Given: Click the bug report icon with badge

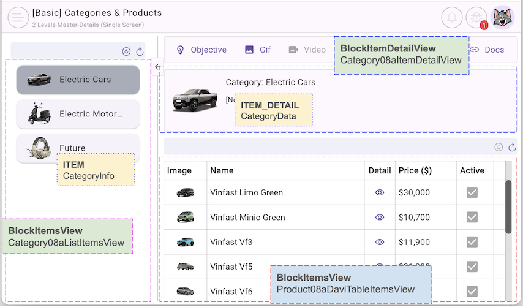Looking at the screenshot, I should pos(476,18).
